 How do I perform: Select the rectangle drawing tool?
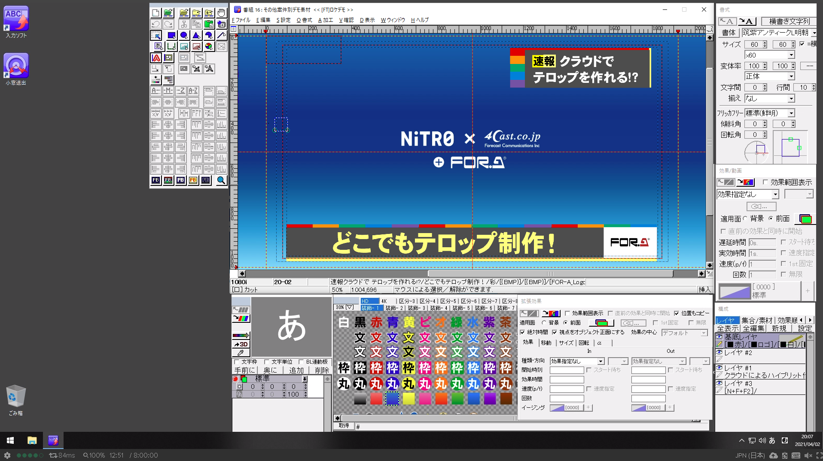pyautogui.click(x=171, y=36)
